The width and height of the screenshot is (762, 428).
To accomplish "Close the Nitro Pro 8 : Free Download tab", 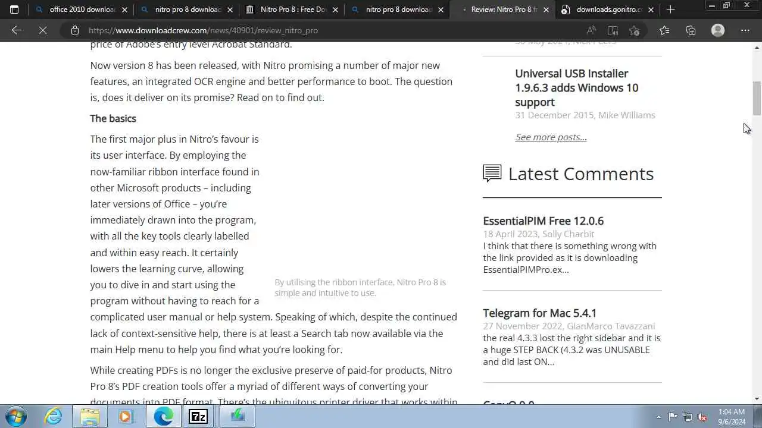I will click(x=335, y=10).
